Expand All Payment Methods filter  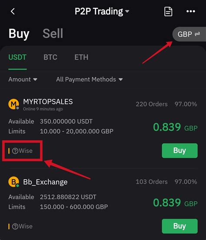click(x=90, y=79)
